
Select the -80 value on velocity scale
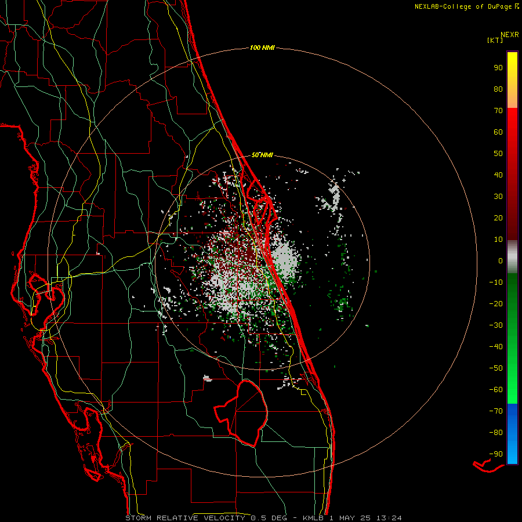tap(496, 433)
